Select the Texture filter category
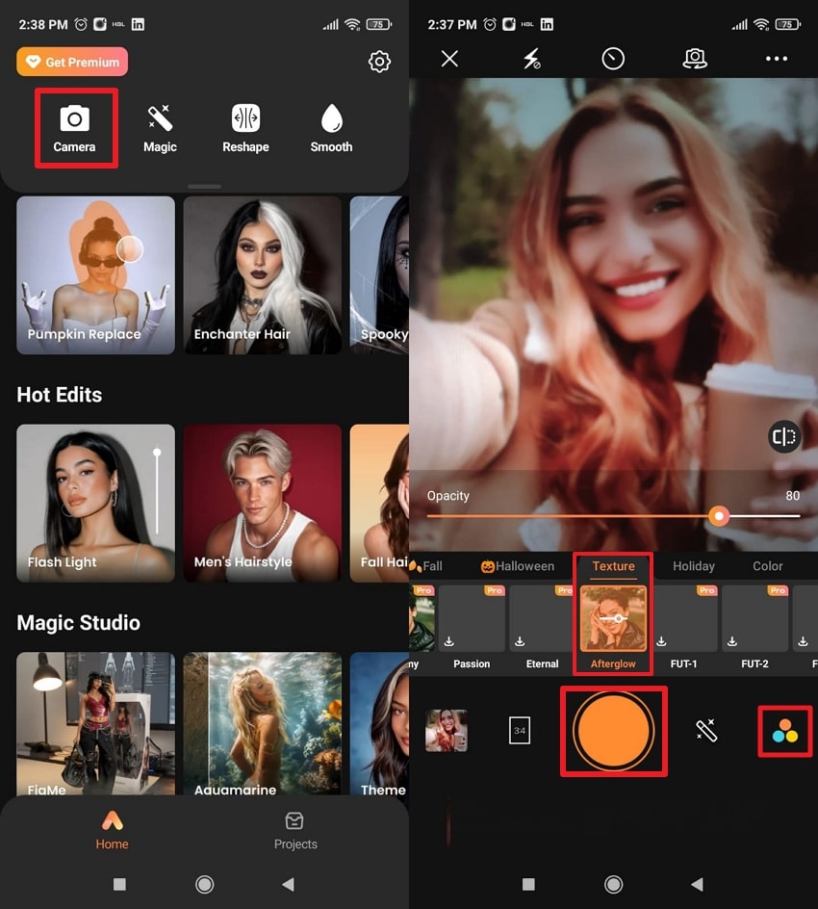Viewport: 818px width, 909px height. pos(614,566)
